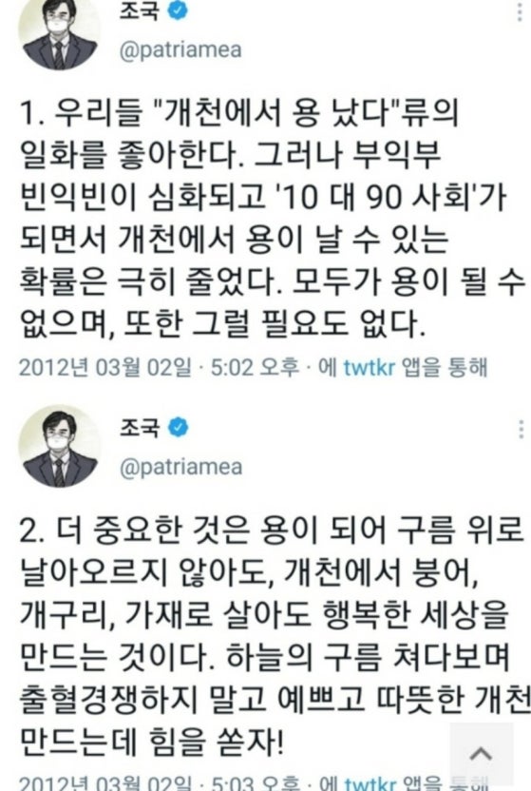Open the twtkr app link under the second tweet
This screenshot has height=791, width=531.
(x=370, y=784)
